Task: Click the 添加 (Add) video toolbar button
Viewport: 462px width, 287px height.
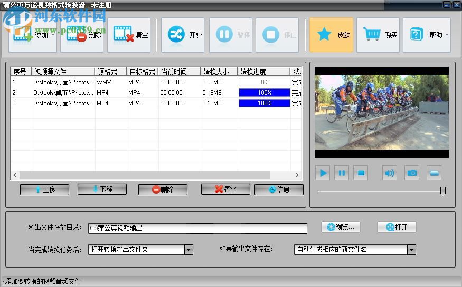Action: tap(32, 35)
